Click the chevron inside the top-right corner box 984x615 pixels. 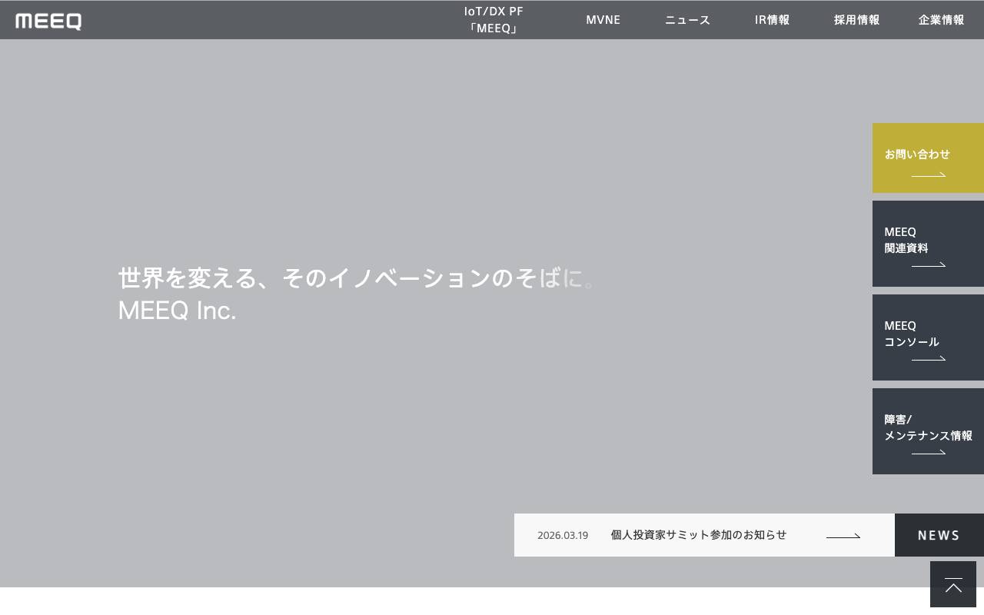pyautogui.click(x=953, y=586)
